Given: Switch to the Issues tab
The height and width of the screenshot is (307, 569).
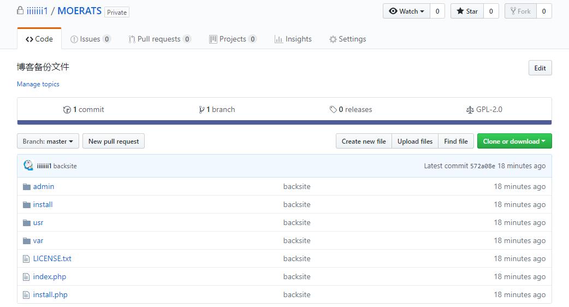Looking at the screenshot, I should click(x=90, y=39).
